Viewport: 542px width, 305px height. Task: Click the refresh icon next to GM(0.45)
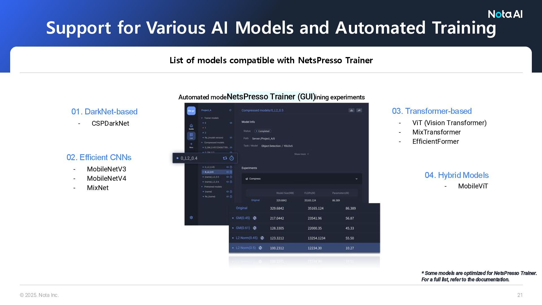[x=255, y=218]
